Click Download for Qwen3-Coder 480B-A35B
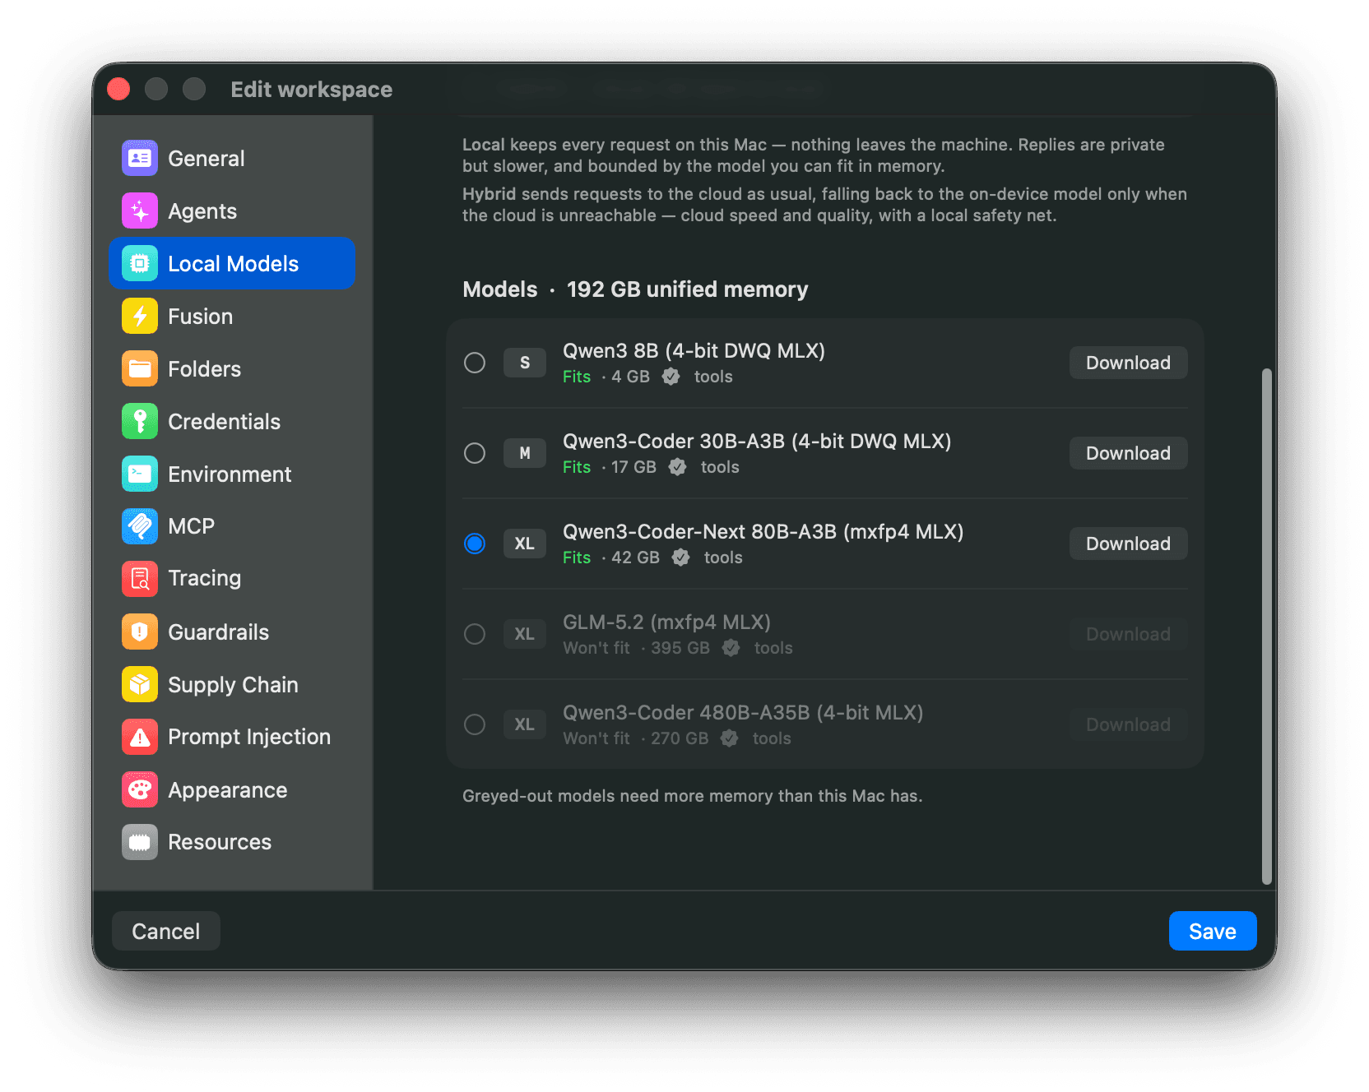 coord(1128,724)
